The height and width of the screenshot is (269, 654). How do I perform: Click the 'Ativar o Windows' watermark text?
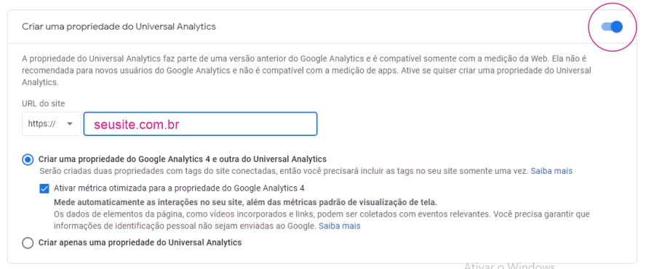click(509, 265)
